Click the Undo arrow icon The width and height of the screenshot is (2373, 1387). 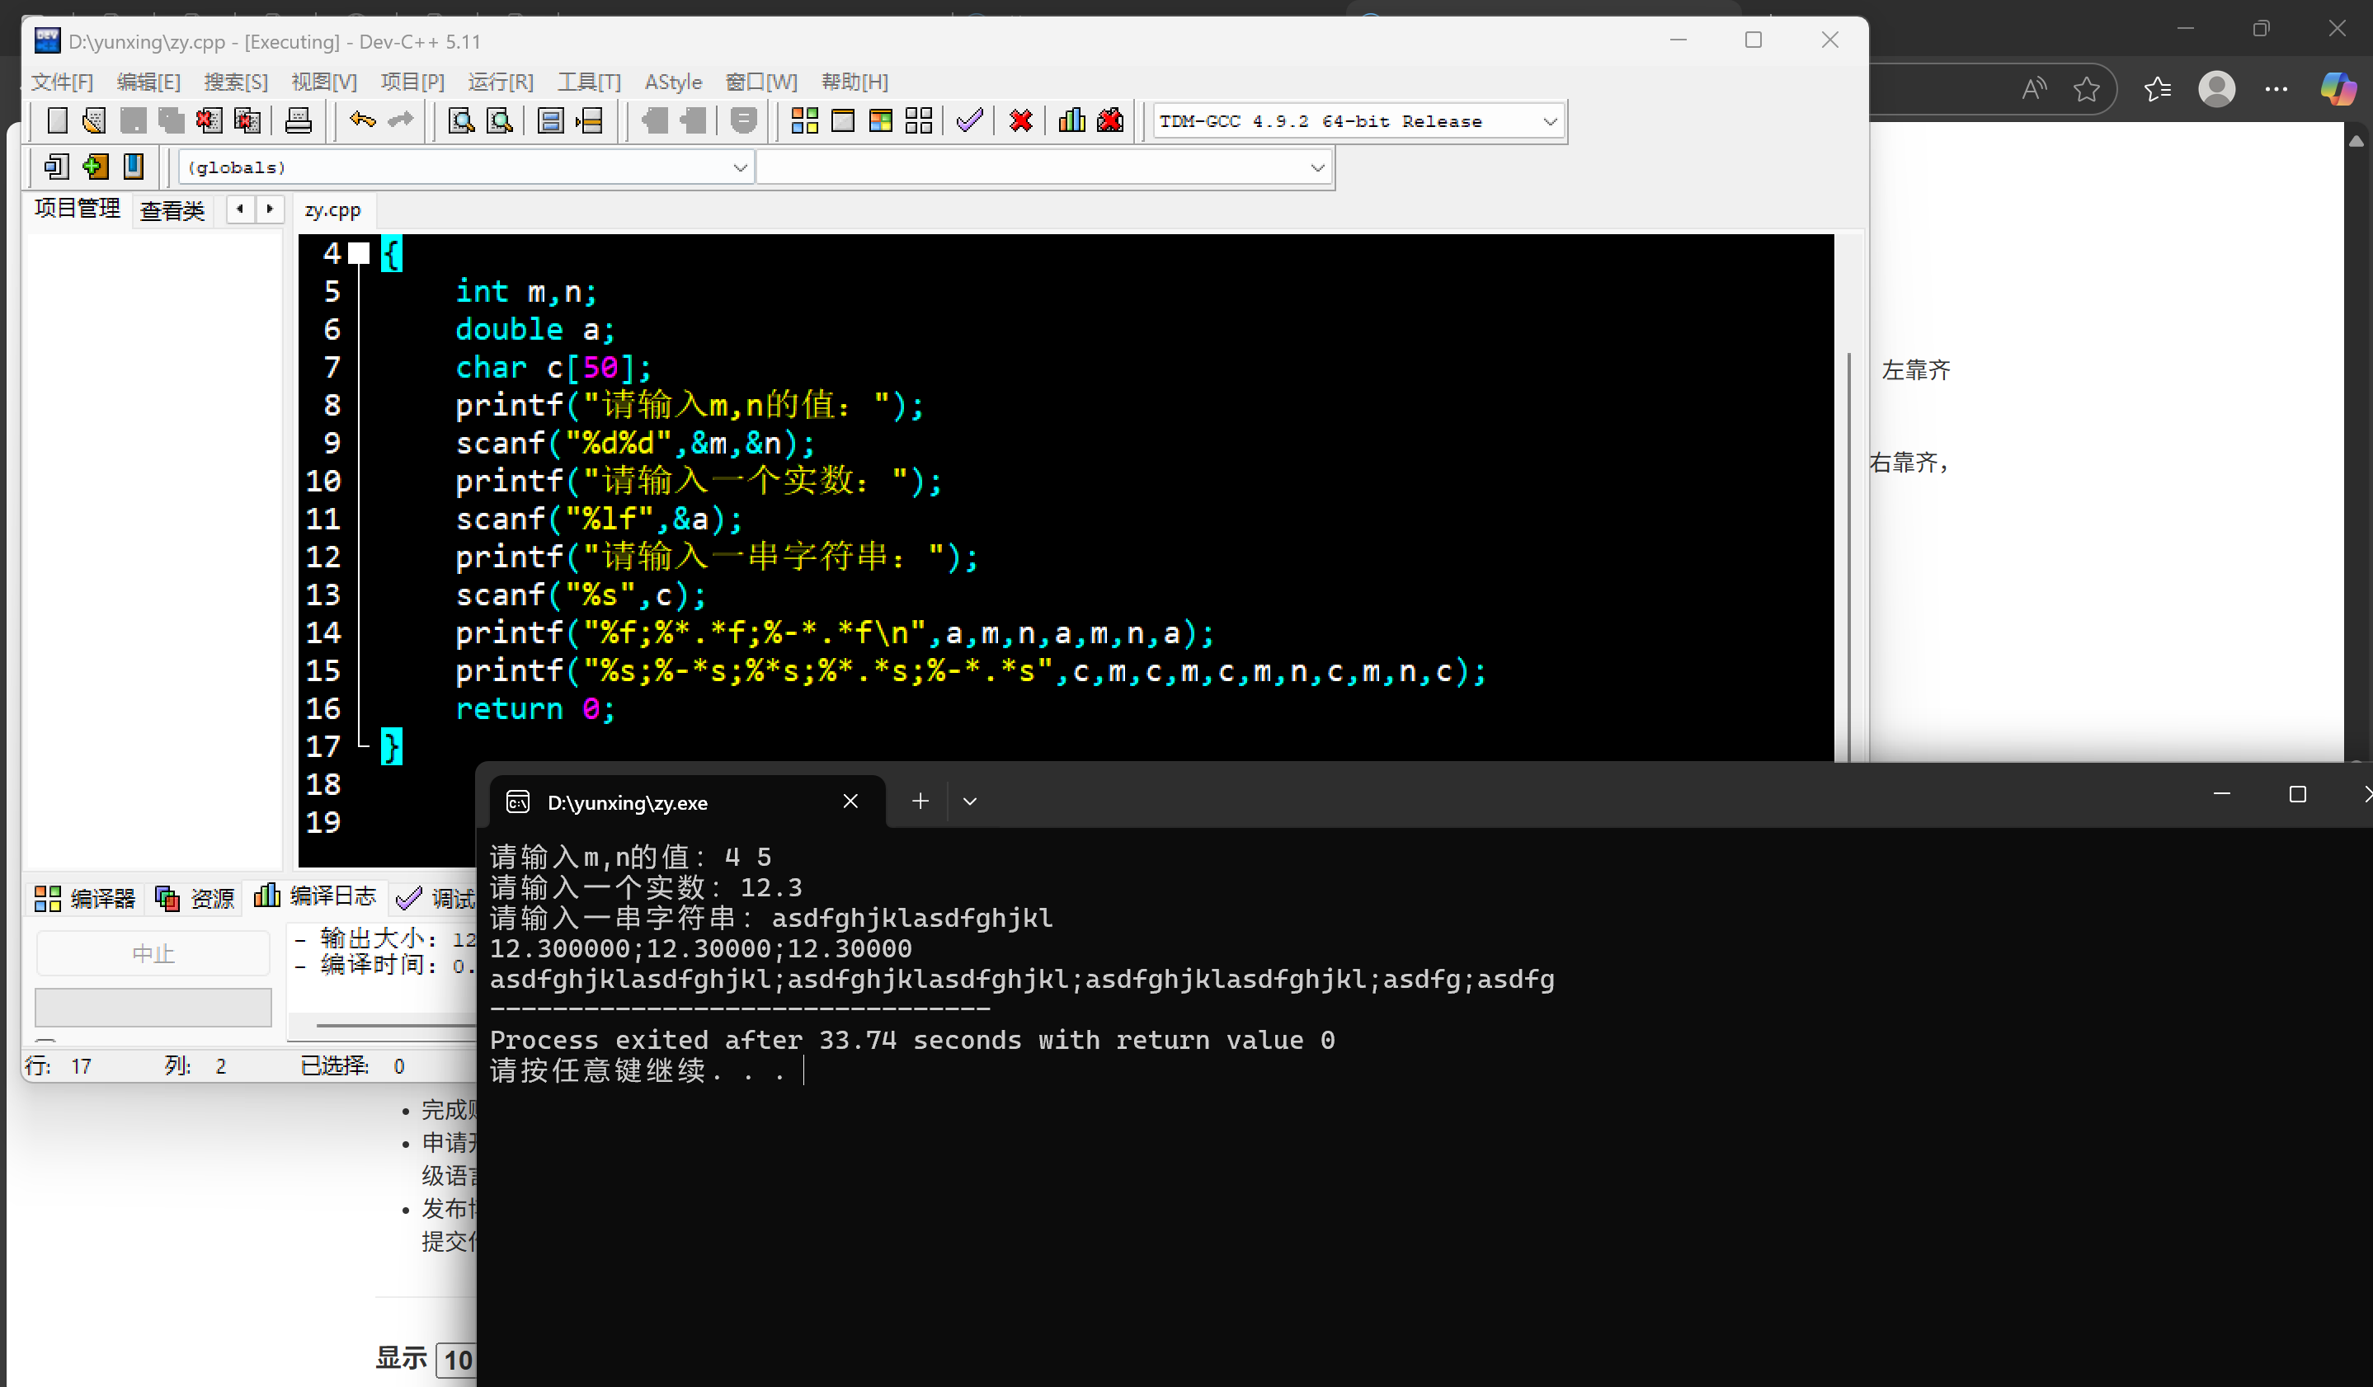(361, 120)
